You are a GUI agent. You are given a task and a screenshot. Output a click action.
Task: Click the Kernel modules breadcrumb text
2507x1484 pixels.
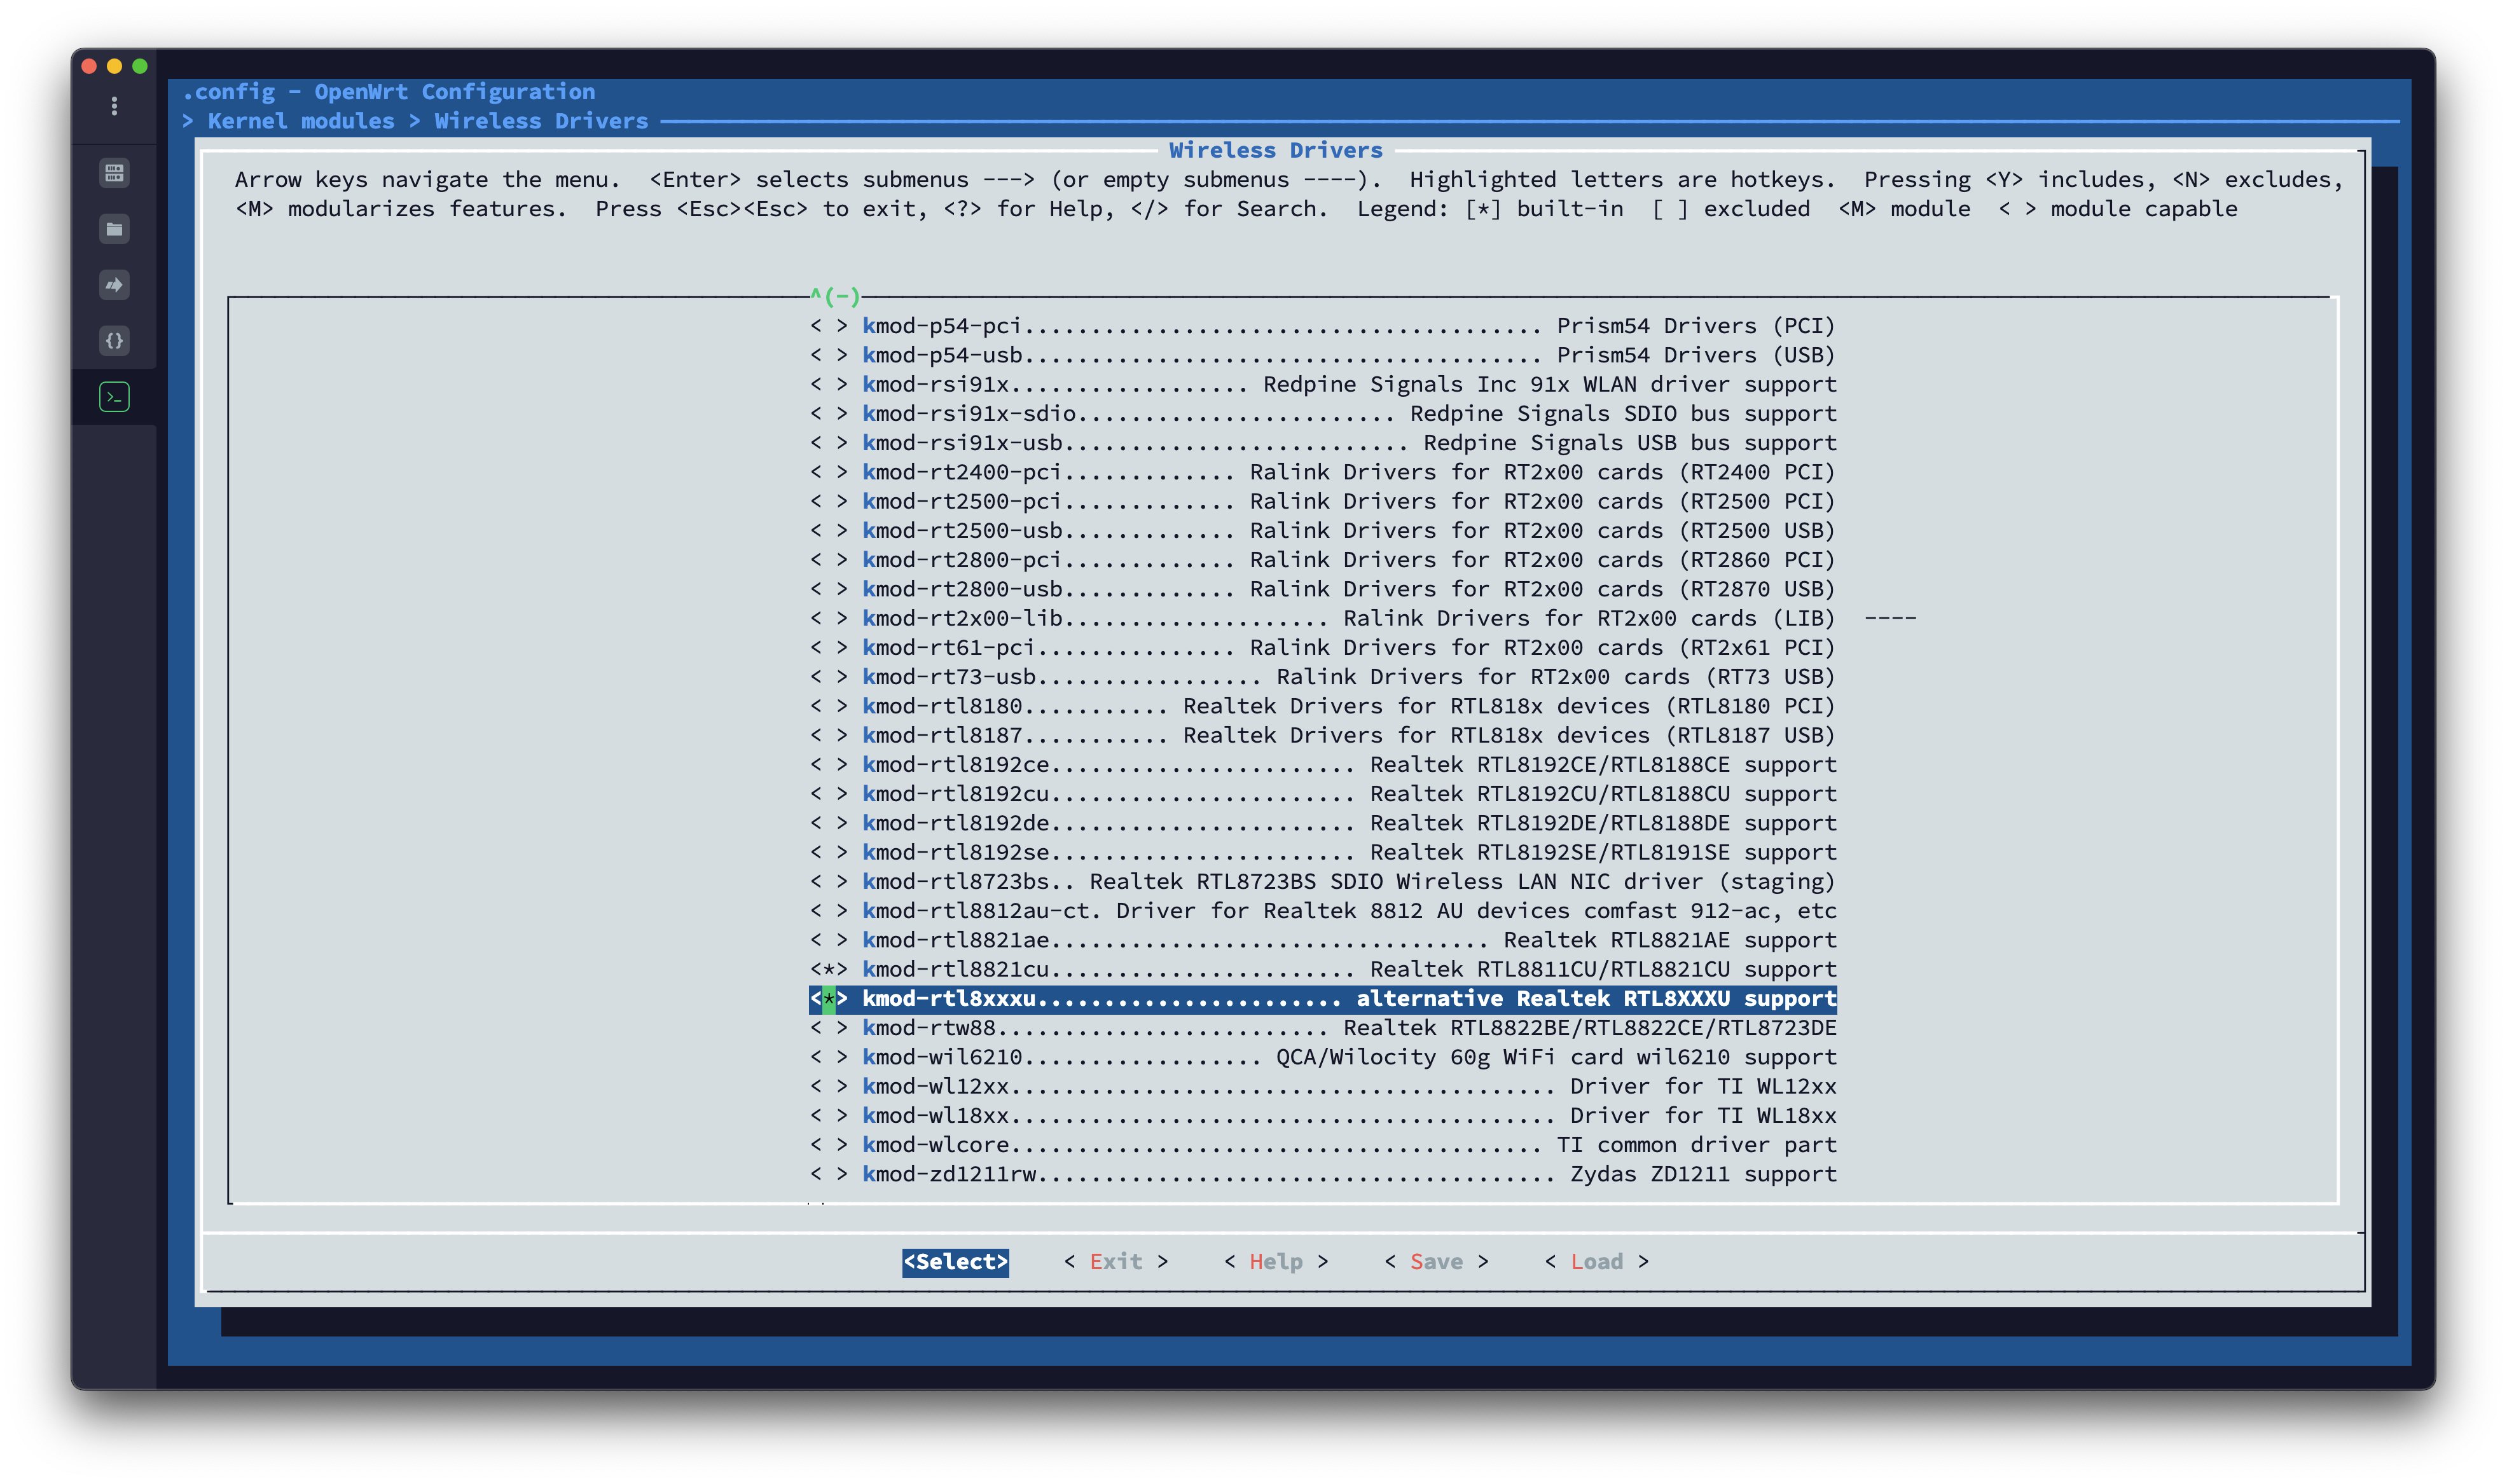[x=300, y=121]
